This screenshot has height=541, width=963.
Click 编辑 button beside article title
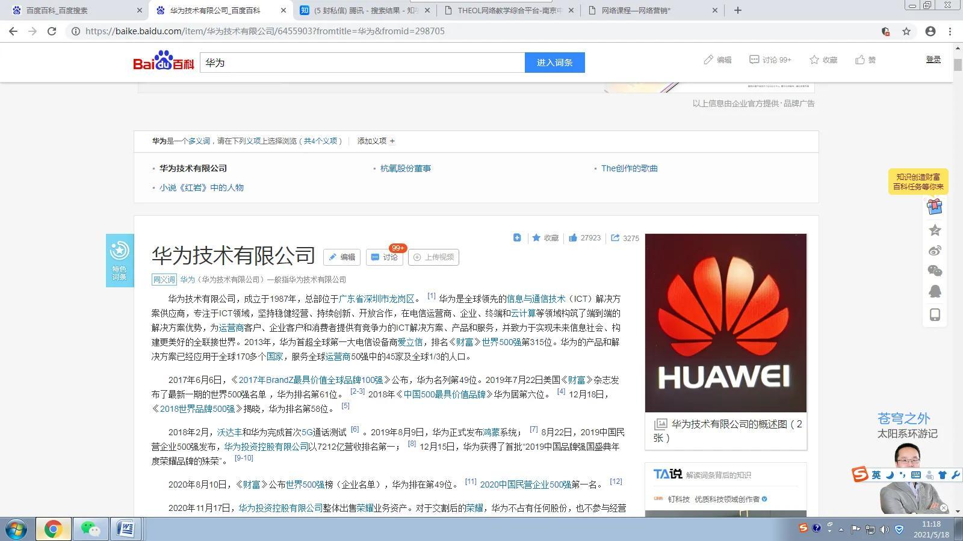pyautogui.click(x=342, y=257)
